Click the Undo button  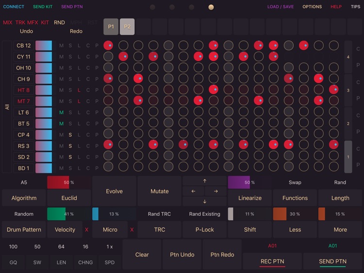27,31
